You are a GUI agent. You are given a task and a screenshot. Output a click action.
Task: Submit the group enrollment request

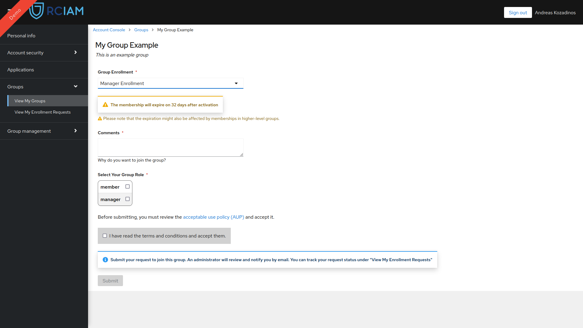[110, 280]
